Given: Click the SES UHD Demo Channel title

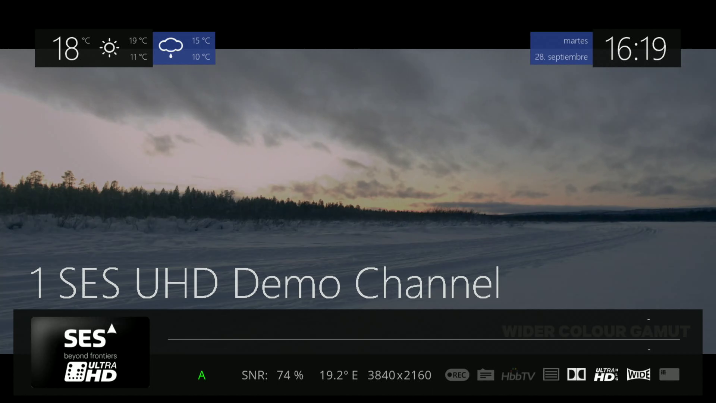Looking at the screenshot, I should tap(265, 283).
